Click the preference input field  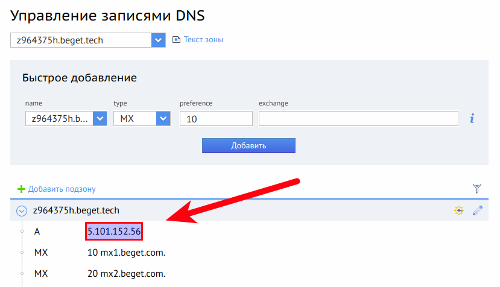pyautogui.click(x=215, y=119)
